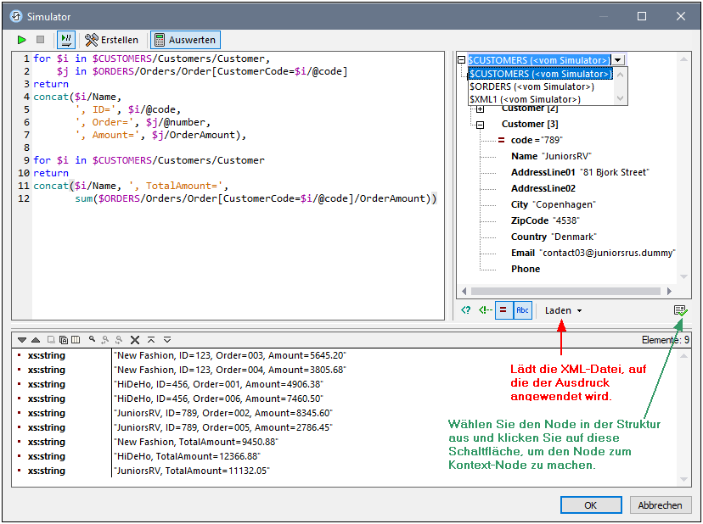The width and height of the screenshot is (703, 524).
Task: Open the Laden dropdown menu
Action: pos(564,310)
